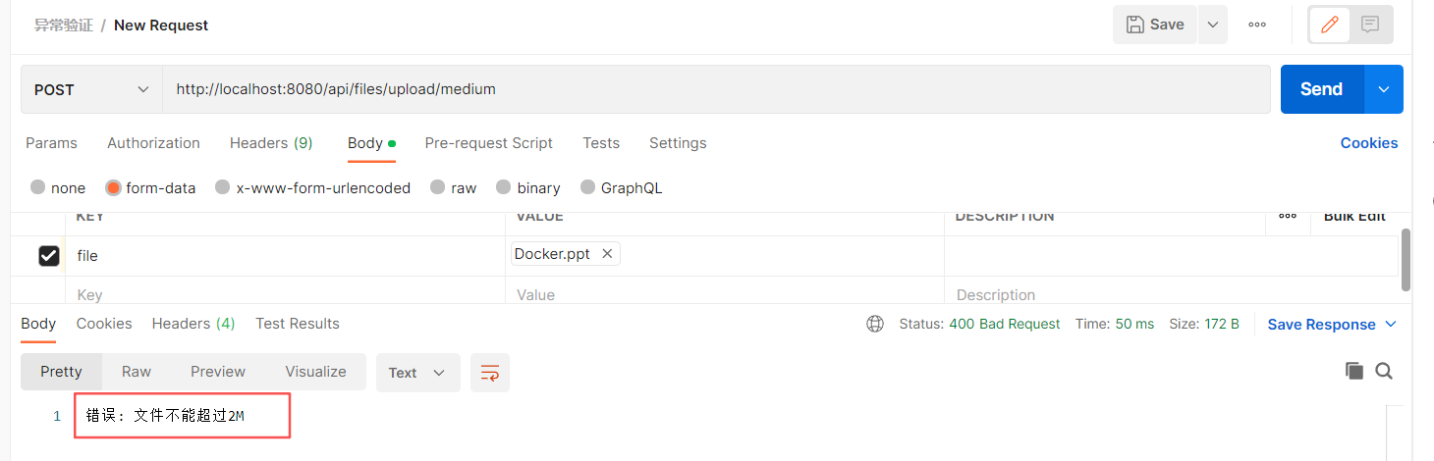Click the copy response icon
This screenshot has width=1434, height=461.
1354,371
